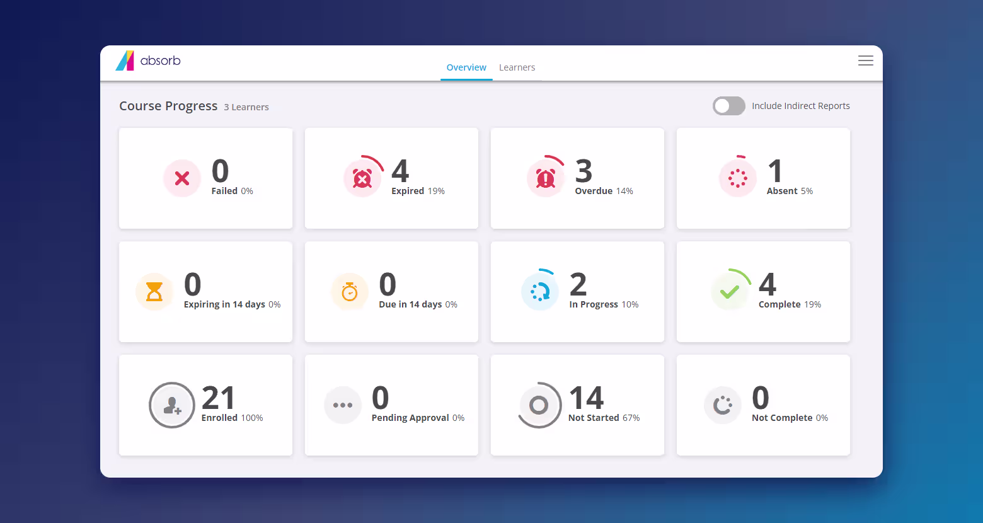The image size is (983, 523).
Task: Click the Absent dotted circle icon
Action: click(x=738, y=178)
